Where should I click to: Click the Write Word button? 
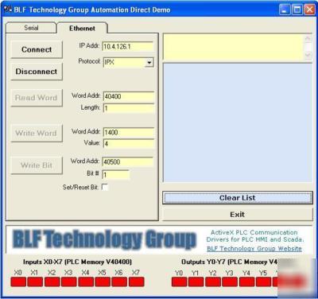tap(37, 133)
